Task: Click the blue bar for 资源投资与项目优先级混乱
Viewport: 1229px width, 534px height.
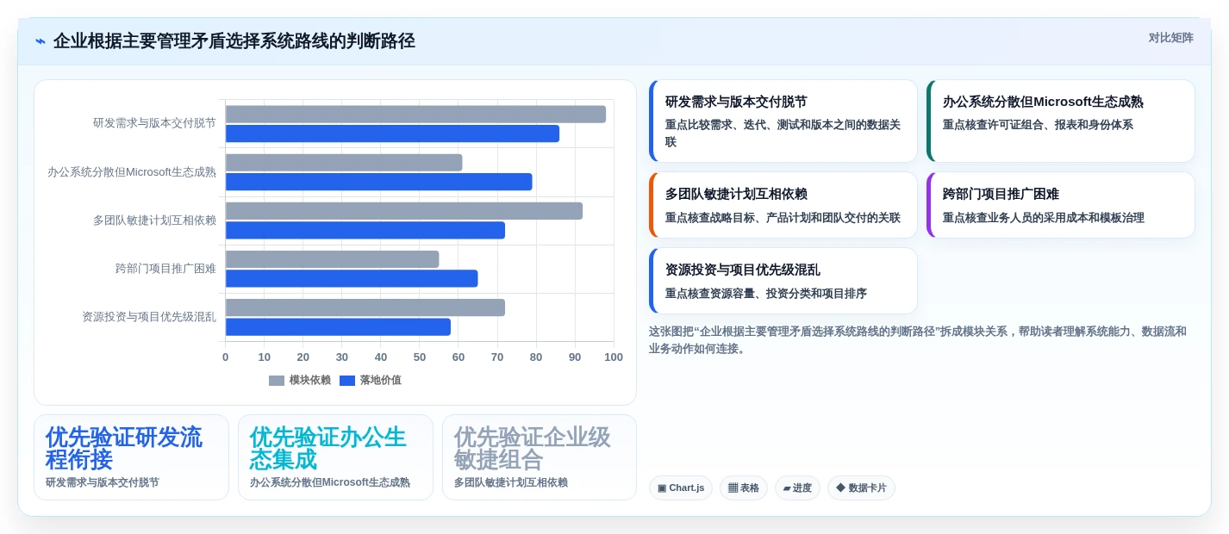Action: 338,327
